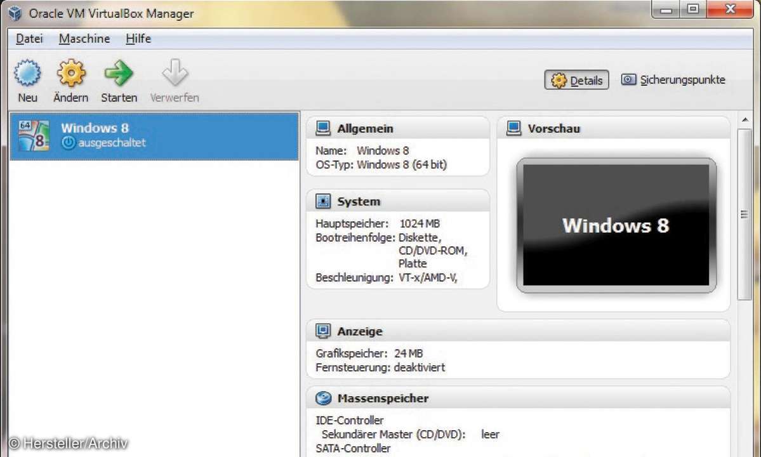Click the vertical scrollbar thumb of details pane
This screenshot has width=761, height=457.
pos(744,214)
